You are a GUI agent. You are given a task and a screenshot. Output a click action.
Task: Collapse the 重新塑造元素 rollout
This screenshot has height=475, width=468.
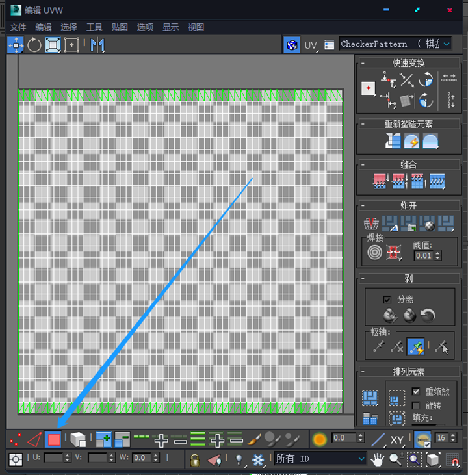point(363,124)
